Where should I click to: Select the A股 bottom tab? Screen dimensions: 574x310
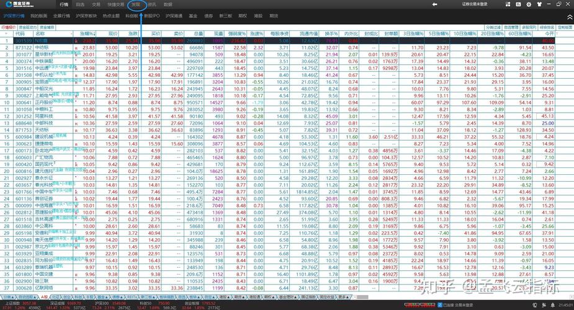(44, 297)
